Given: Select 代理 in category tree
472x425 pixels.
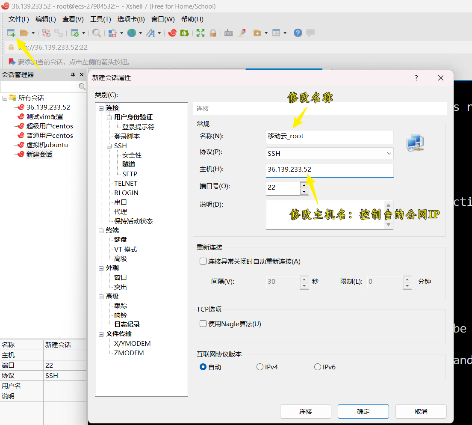Looking at the screenshot, I should click(x=121, y=211).
